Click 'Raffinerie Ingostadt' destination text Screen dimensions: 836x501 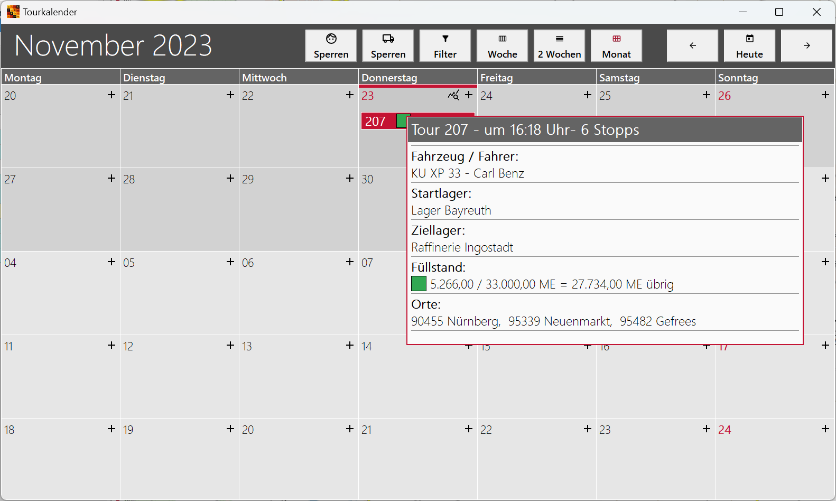point(462,247)
